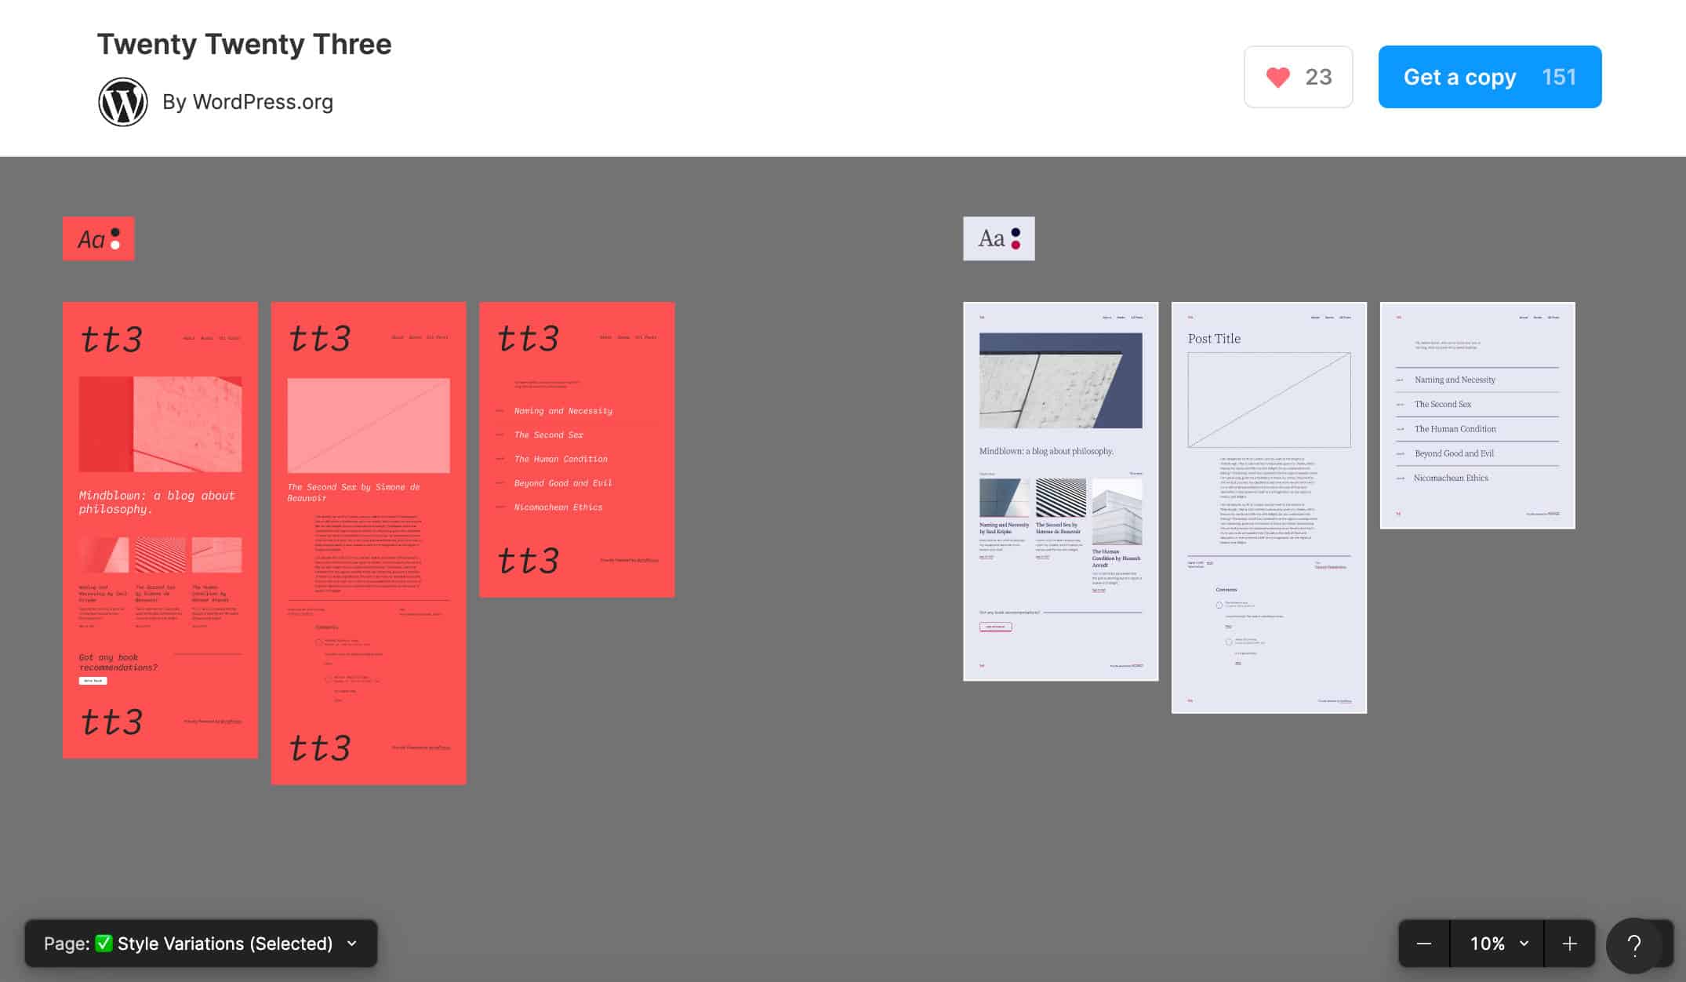This screenshot has height=982, width=1686.
Task: Click the WordPress.org logo icon
Action: pyautogui.click(x=122, y=102)
